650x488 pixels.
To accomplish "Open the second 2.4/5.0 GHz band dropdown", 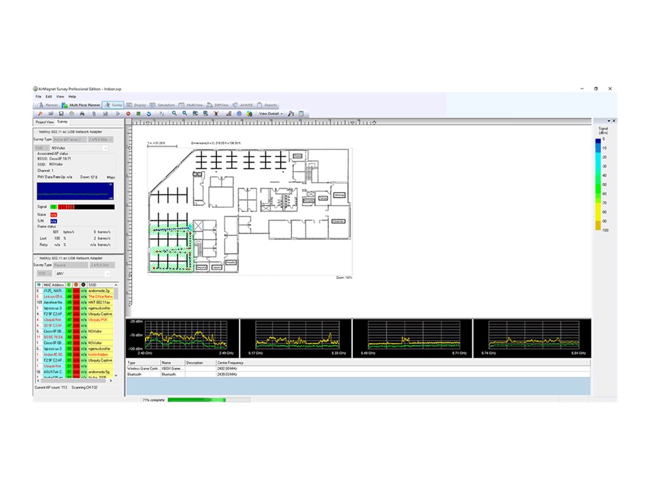I will (x=102, y=265).
